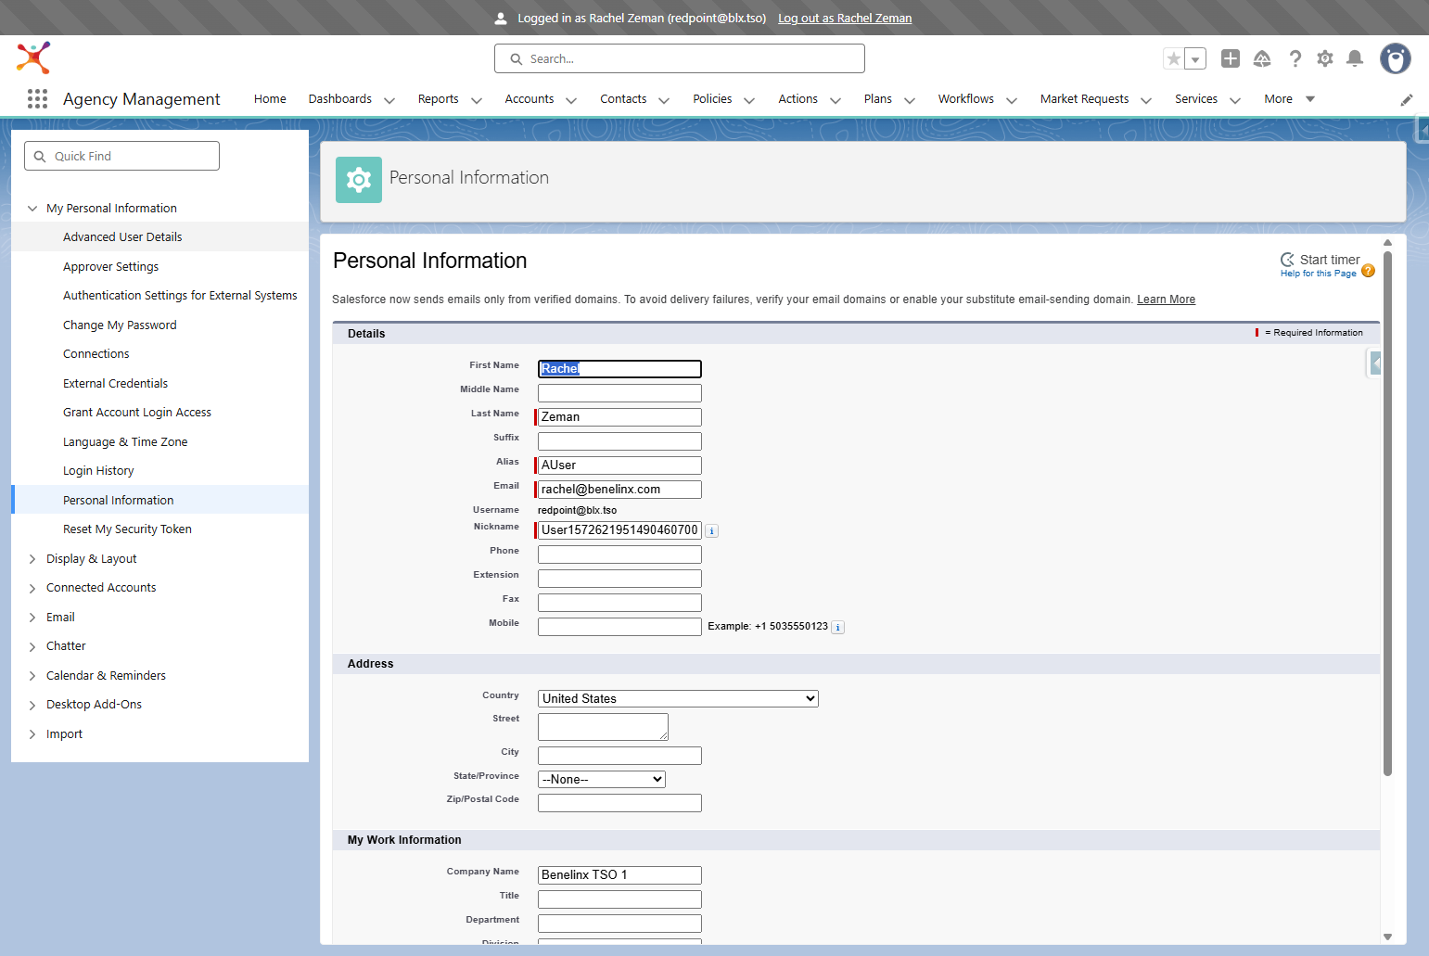Open the Country select dropdown
This screenshot has height=956, width=1429.
(678, 699)
